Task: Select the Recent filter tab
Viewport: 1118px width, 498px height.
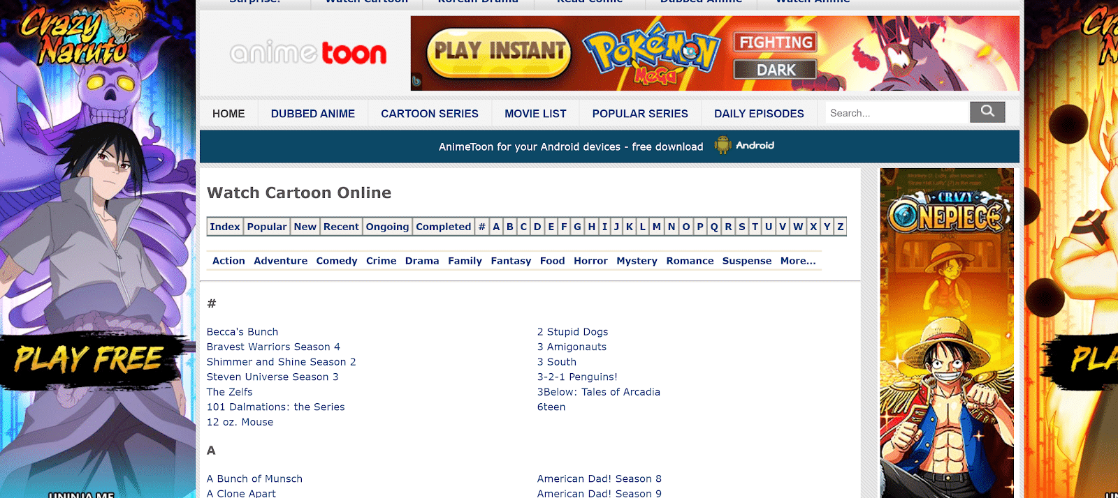Action: point(341,227)
